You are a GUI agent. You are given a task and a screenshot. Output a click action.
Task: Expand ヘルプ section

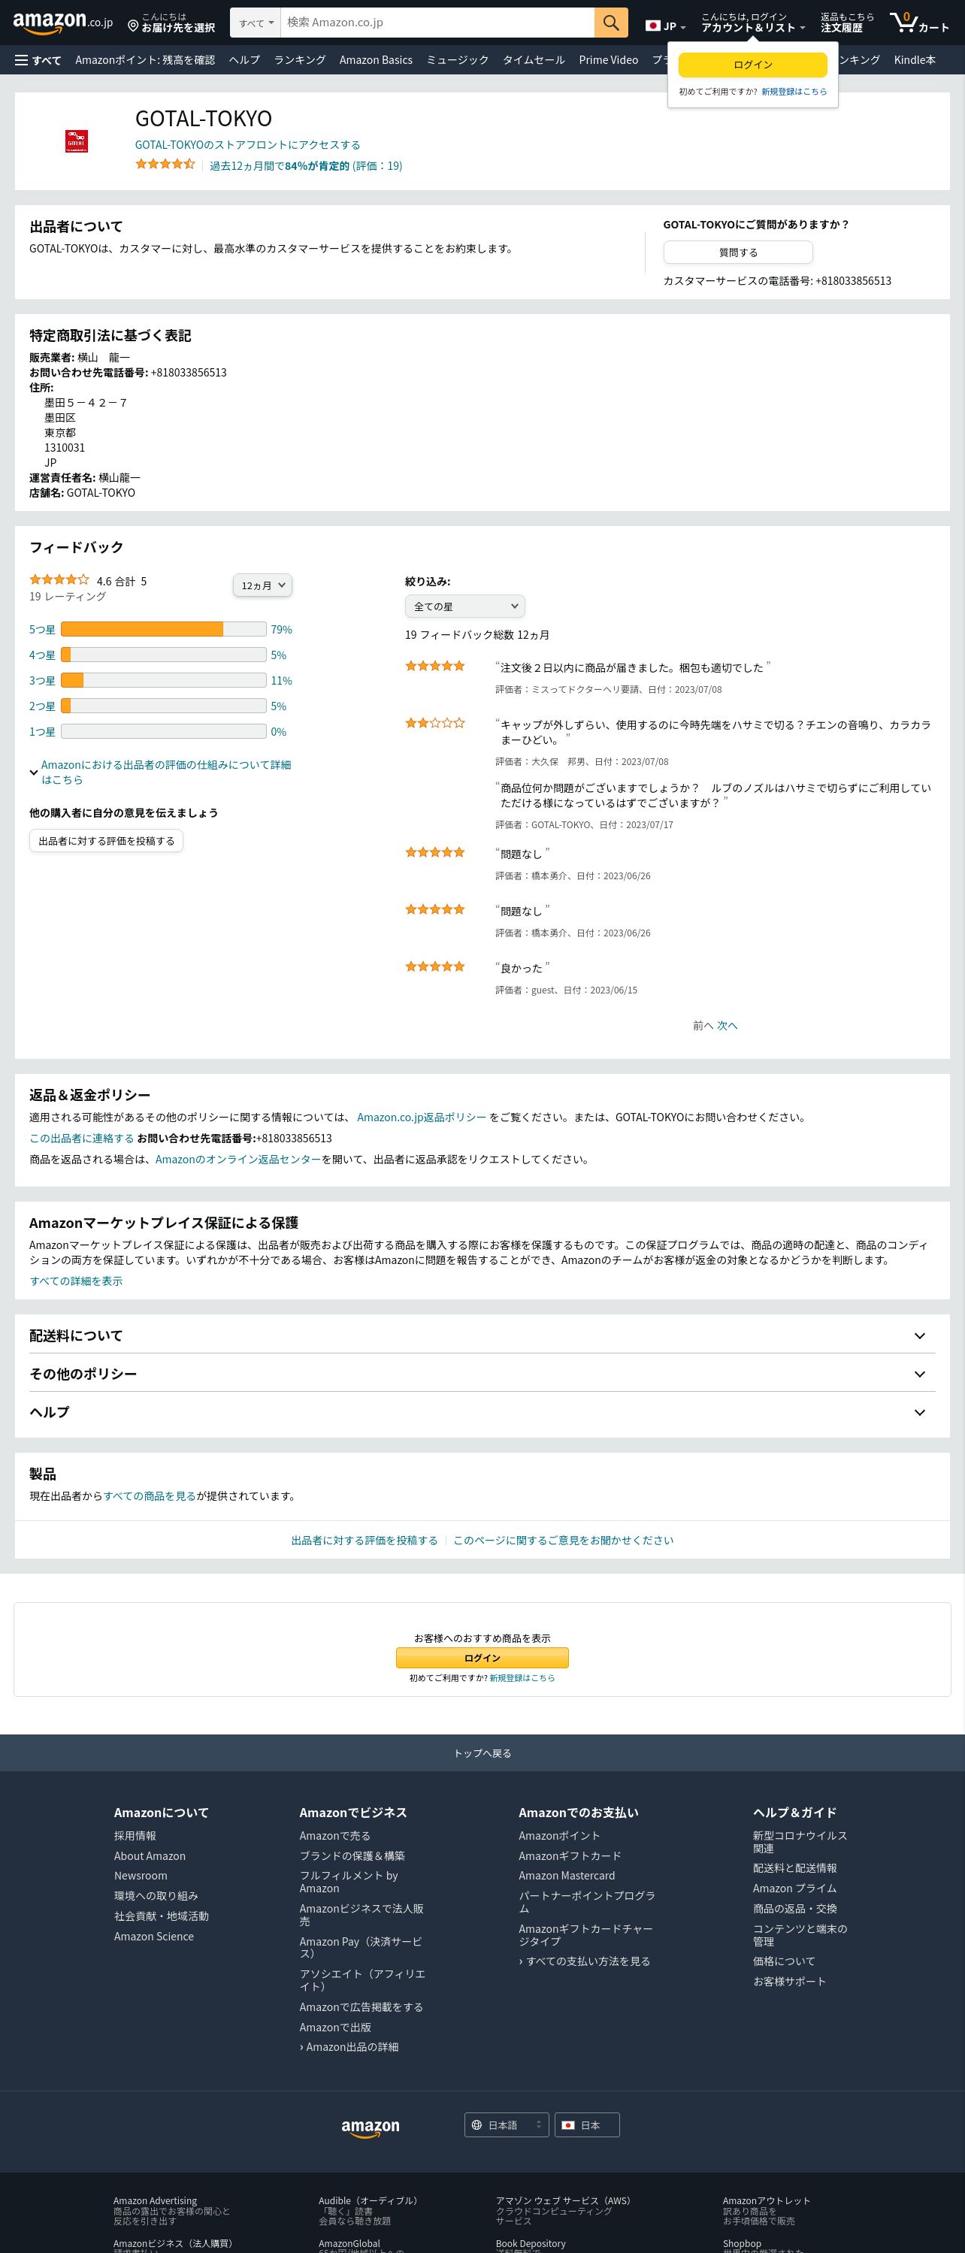coord(482,1411)
